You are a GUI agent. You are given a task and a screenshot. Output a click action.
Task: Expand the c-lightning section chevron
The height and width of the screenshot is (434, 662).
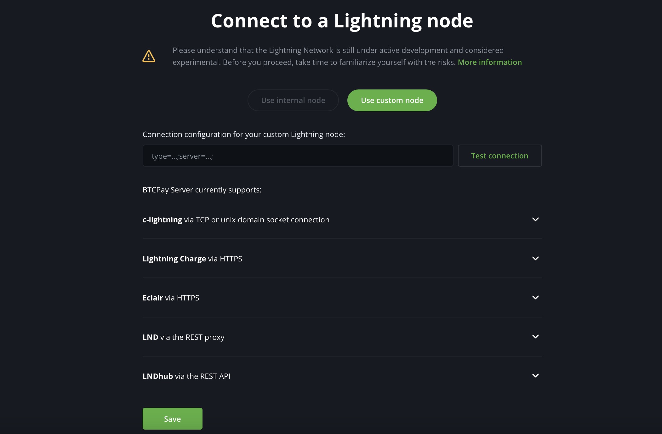536,219
